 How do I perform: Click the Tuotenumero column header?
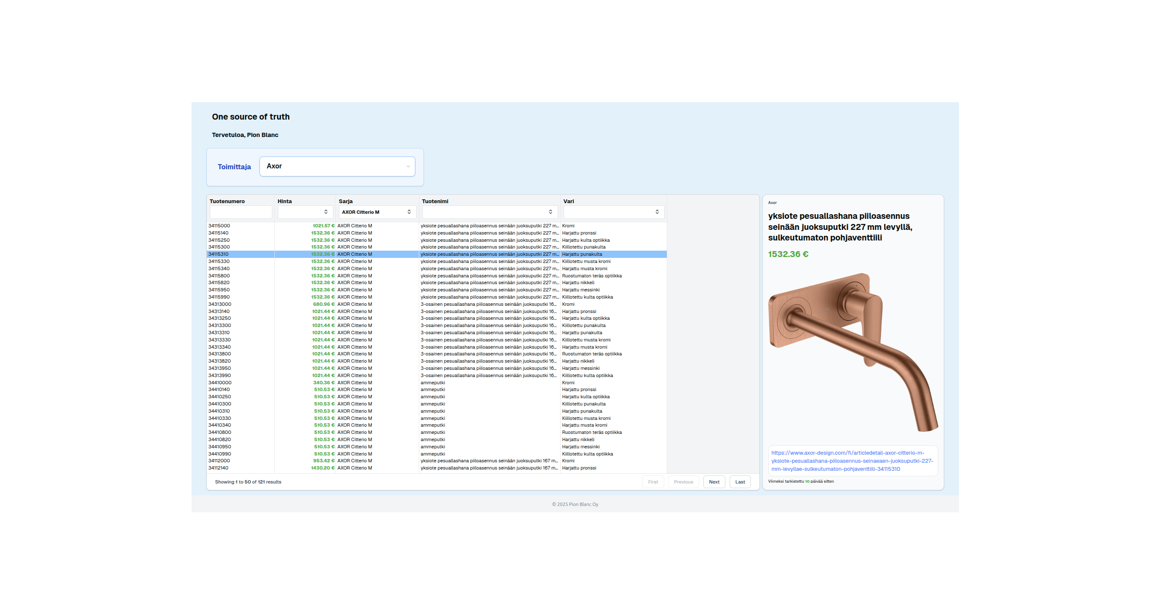[227, 201]
